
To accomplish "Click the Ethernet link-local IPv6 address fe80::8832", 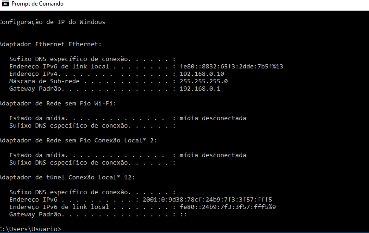I will (231, 67).
